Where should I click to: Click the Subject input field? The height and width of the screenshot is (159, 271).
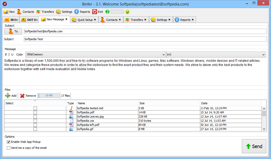tap(145, 39)
